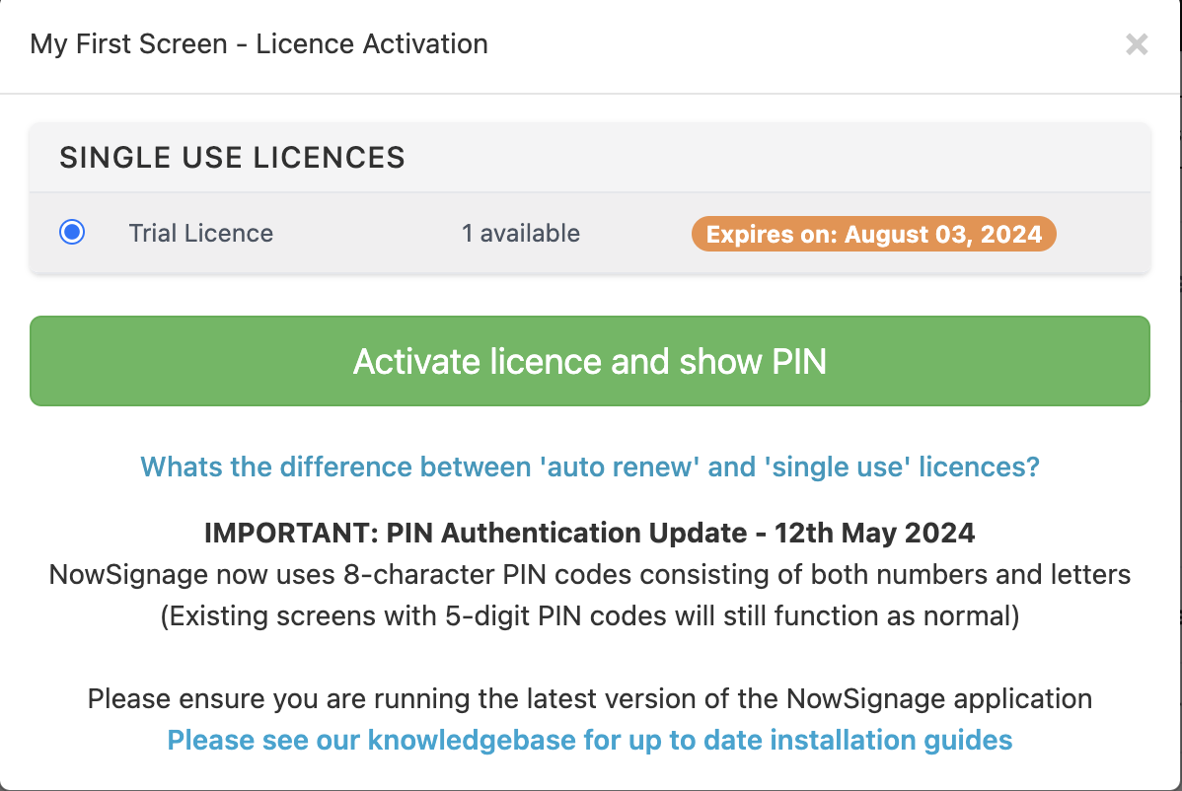
Task: Click the Expires on August 03 badge
Action: [x=873, y=234]
